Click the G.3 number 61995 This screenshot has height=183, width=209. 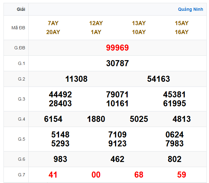click(174, 103)
